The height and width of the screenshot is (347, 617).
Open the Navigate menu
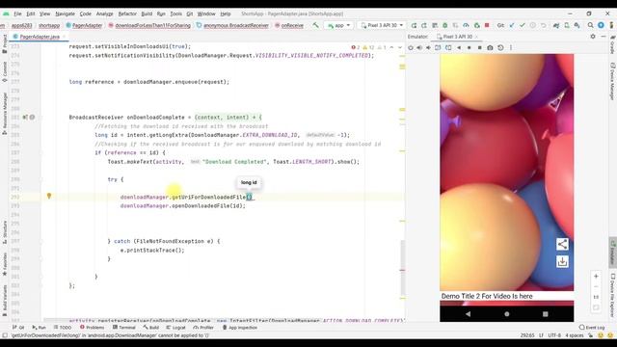point(65,13)
